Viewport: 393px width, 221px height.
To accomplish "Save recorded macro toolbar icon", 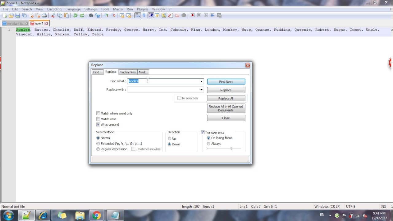I will tap(219, 15).
